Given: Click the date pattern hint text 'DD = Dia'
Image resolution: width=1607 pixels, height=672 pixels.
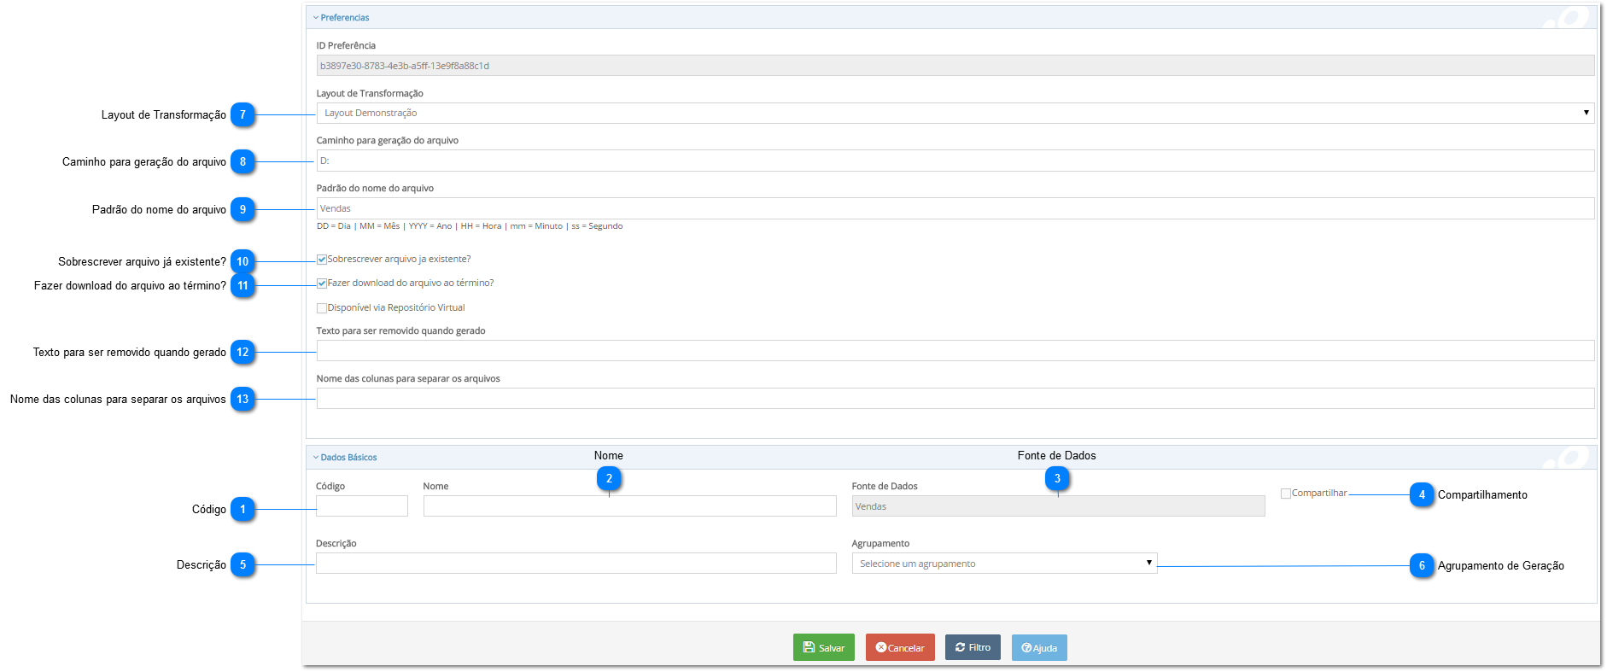Looking at the screenshot, I should tap(334, 226).
